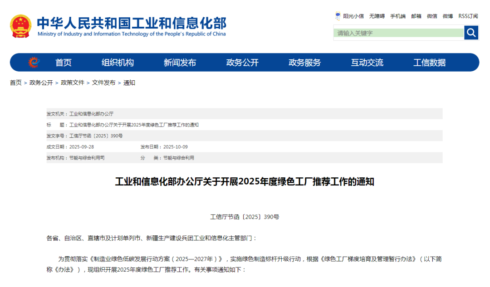Open the 政务公开 navigation menu

[242, 63]
